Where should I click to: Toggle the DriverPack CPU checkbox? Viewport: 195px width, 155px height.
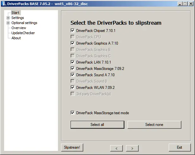(72, 37)
